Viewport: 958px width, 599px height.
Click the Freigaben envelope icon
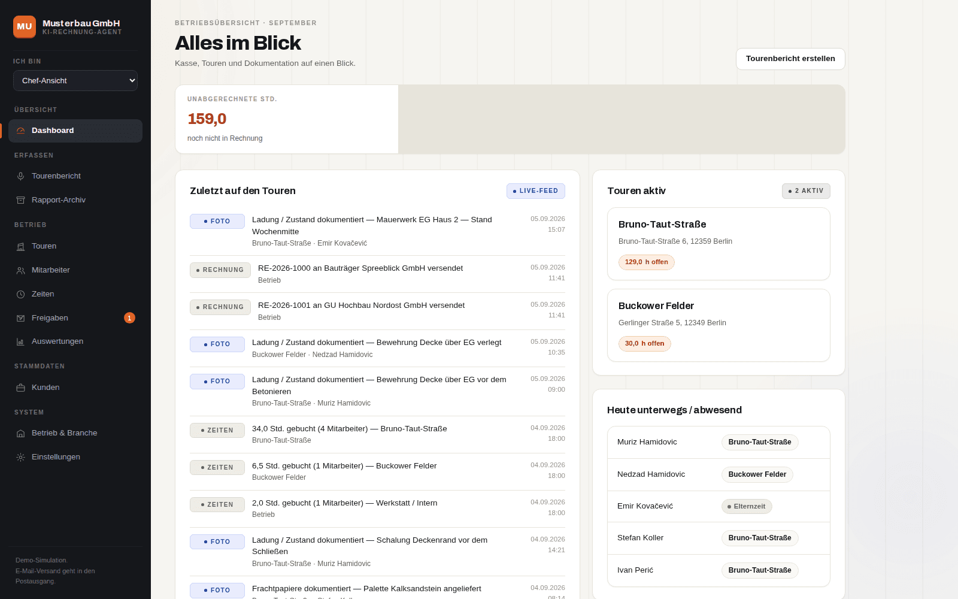pos(20,318)
